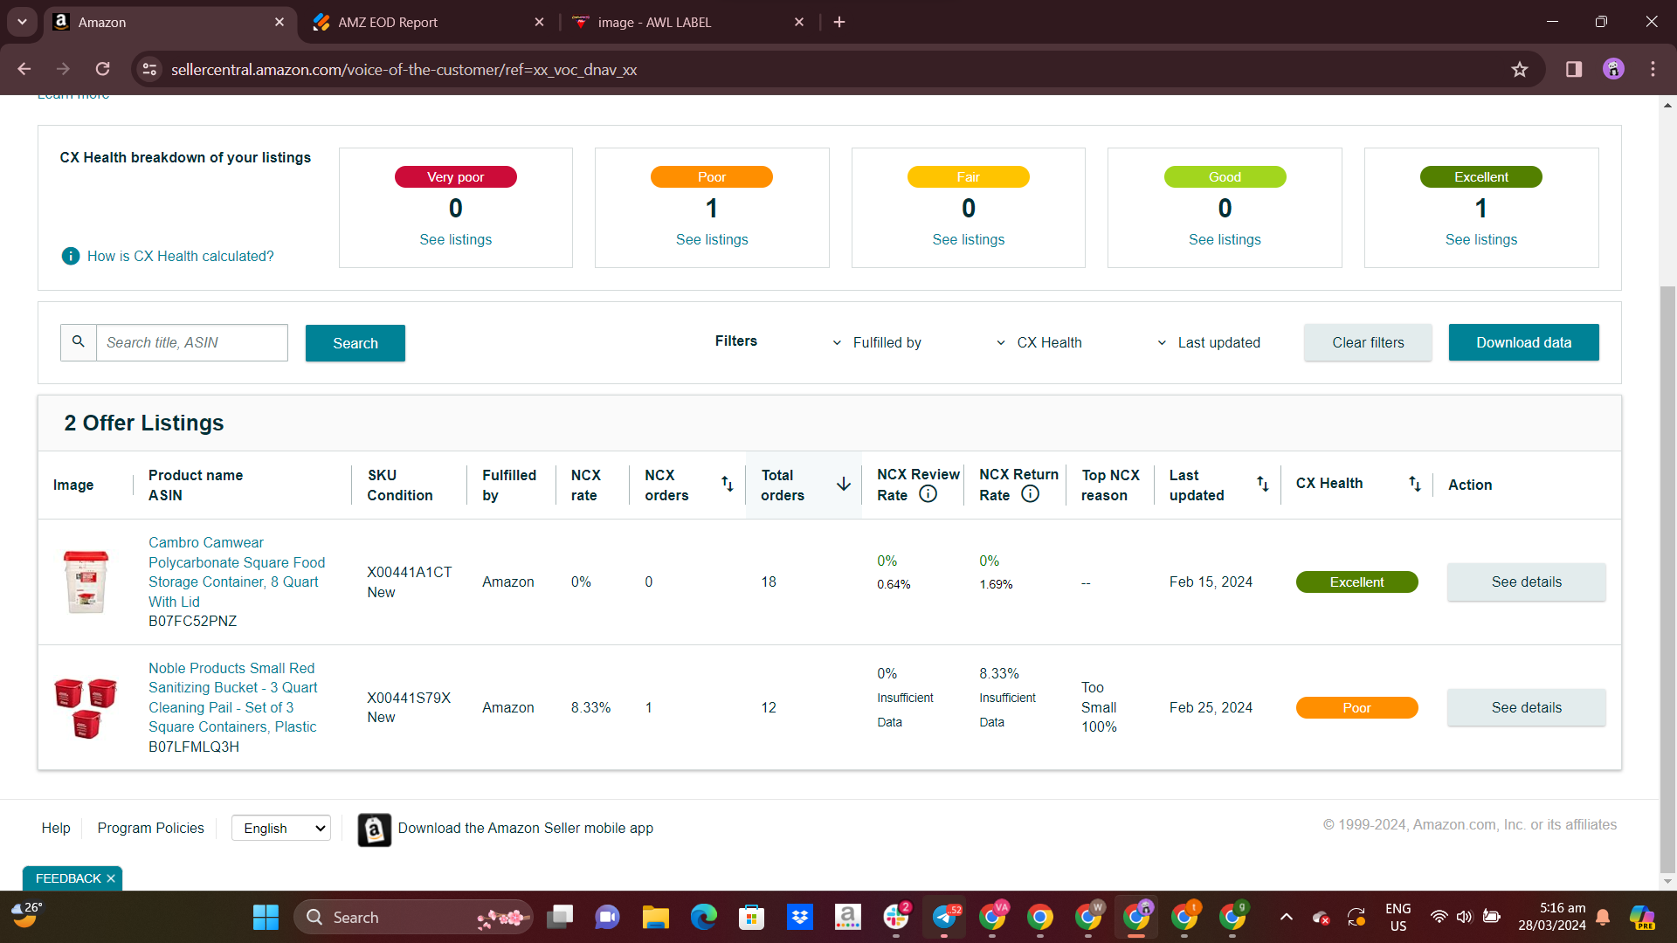Click the Amazon Seller mobile app icon
This screenshot has width=1677, height=943.
374,829
